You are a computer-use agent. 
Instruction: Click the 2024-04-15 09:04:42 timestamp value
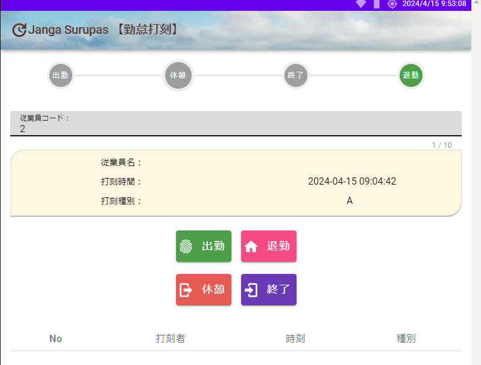click(x=352, y=182)
